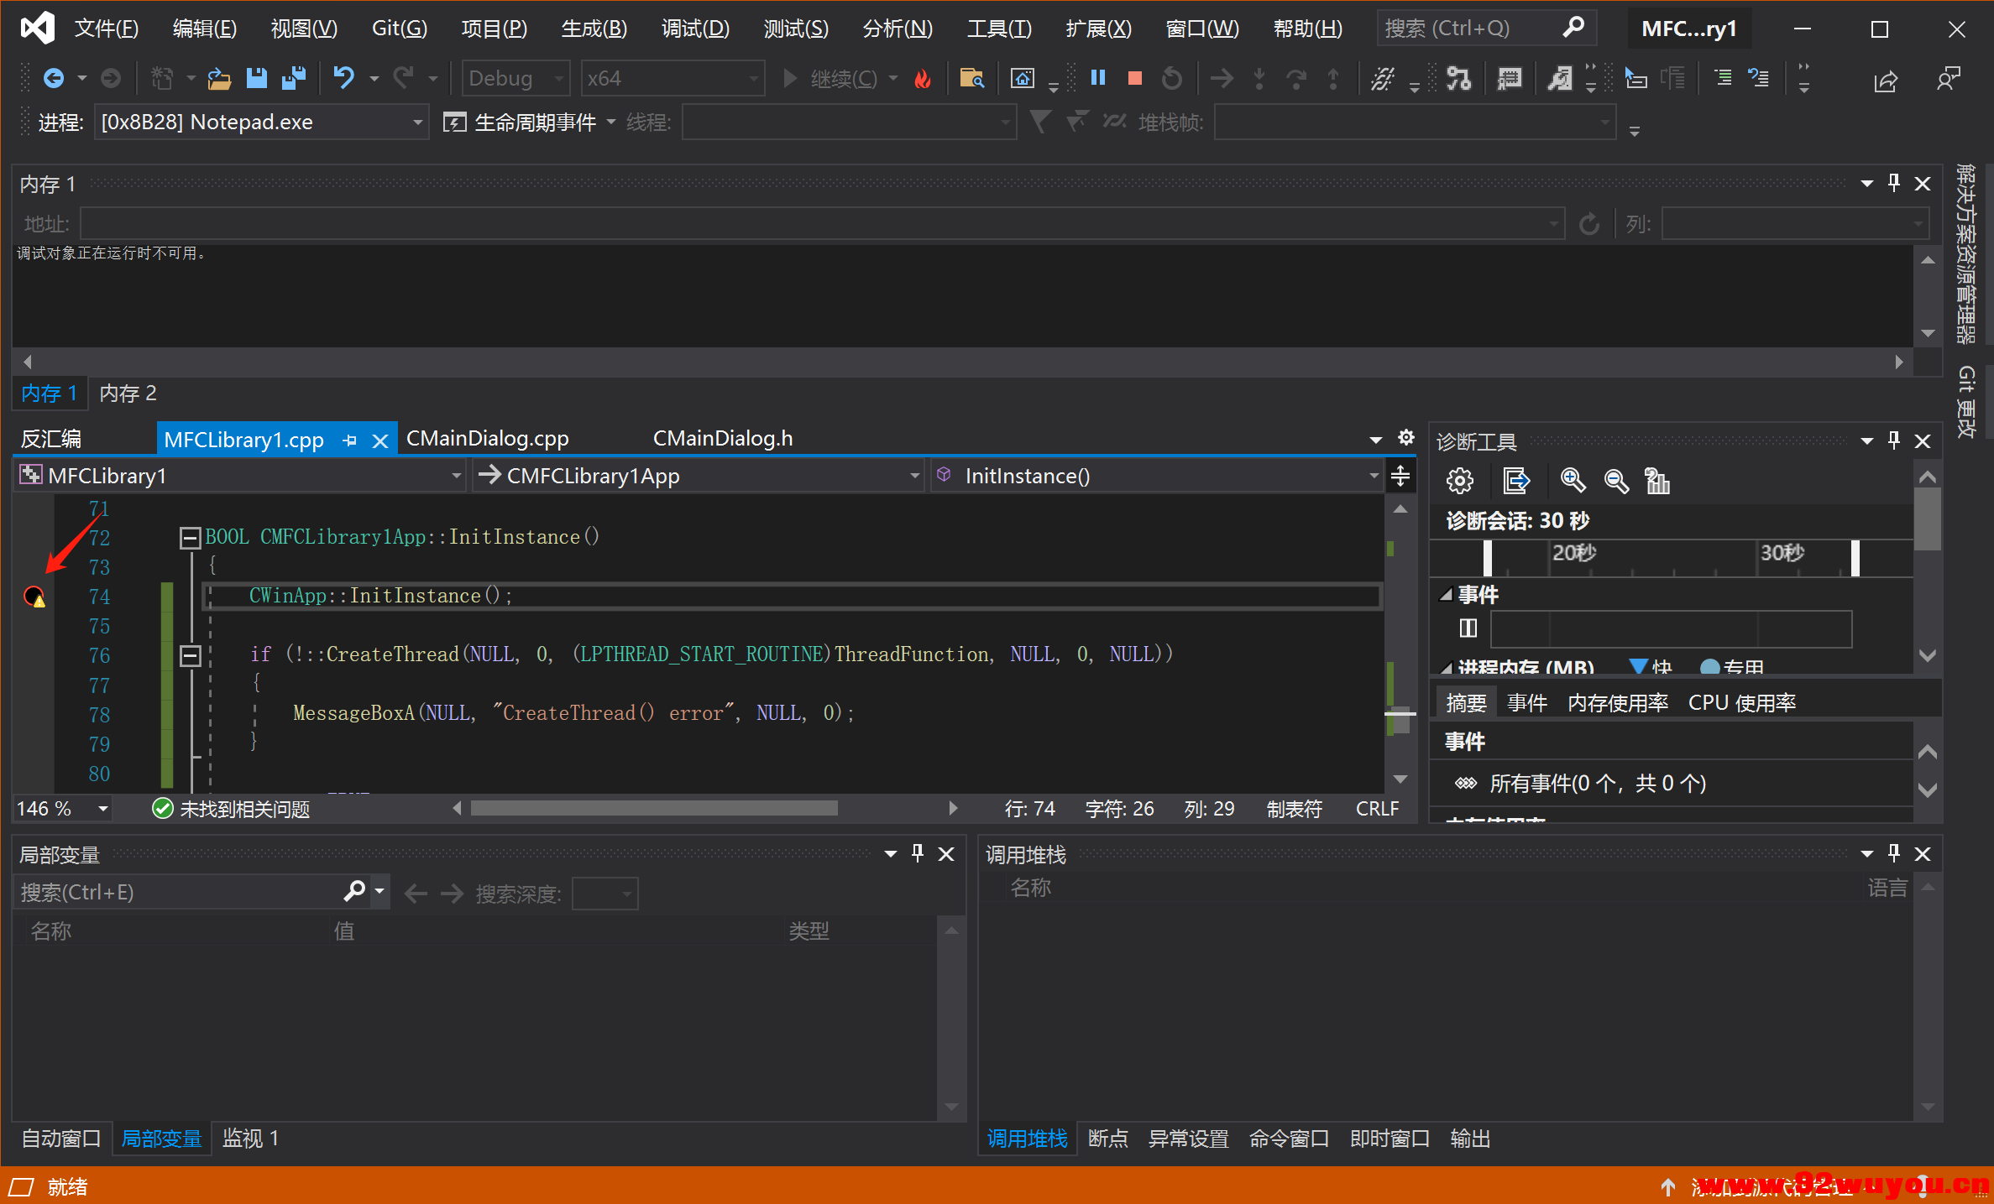Click the Show Diagnostics hot path flame icon
The image size is (1994, 1204).
pos(924,78)
